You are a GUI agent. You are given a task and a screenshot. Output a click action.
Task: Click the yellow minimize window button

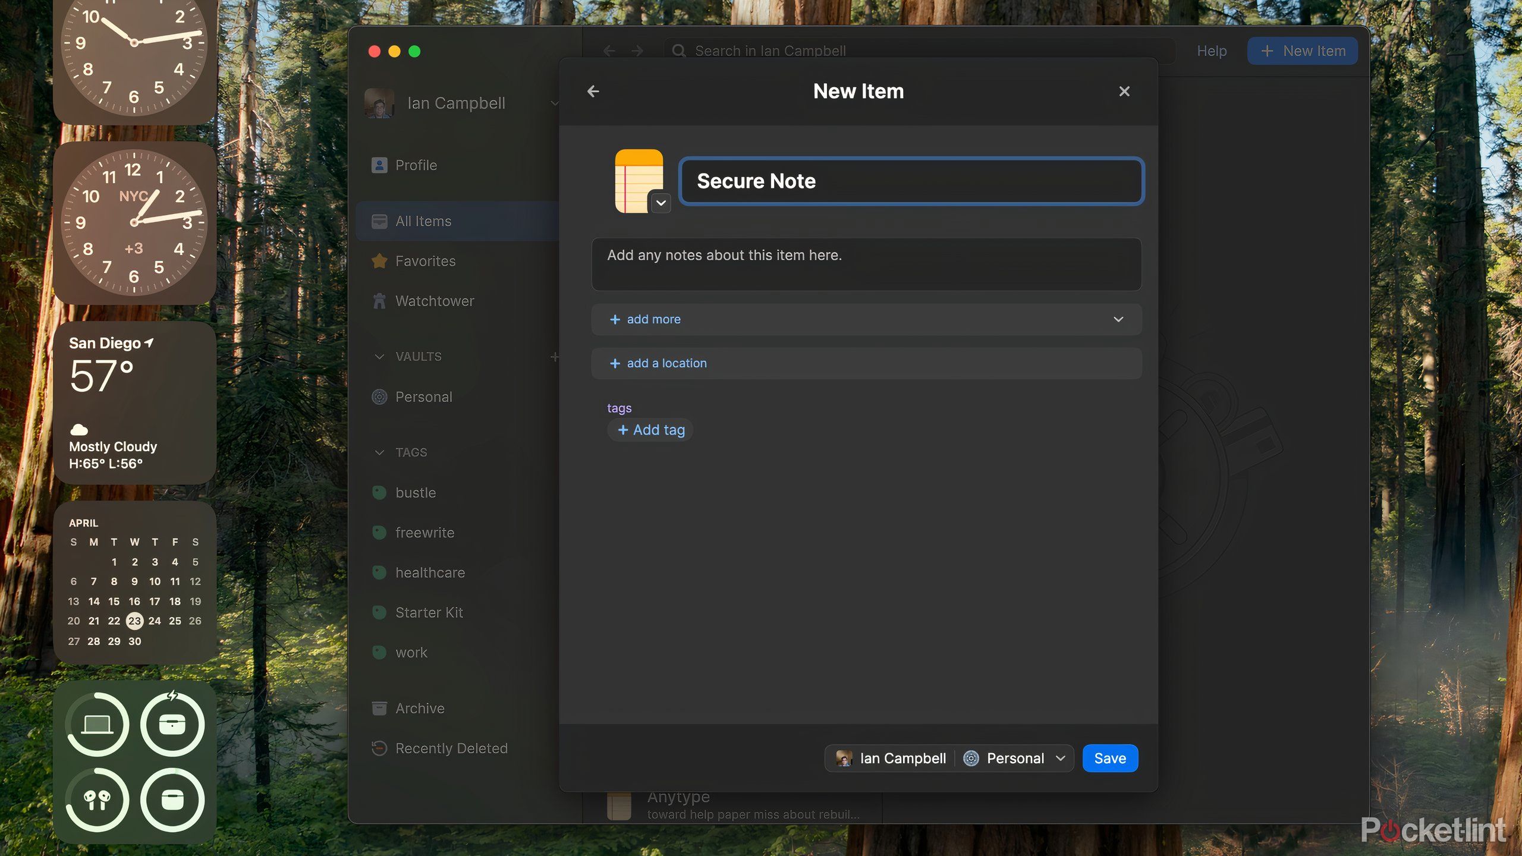pyautogui.click(x=394, y=52)
